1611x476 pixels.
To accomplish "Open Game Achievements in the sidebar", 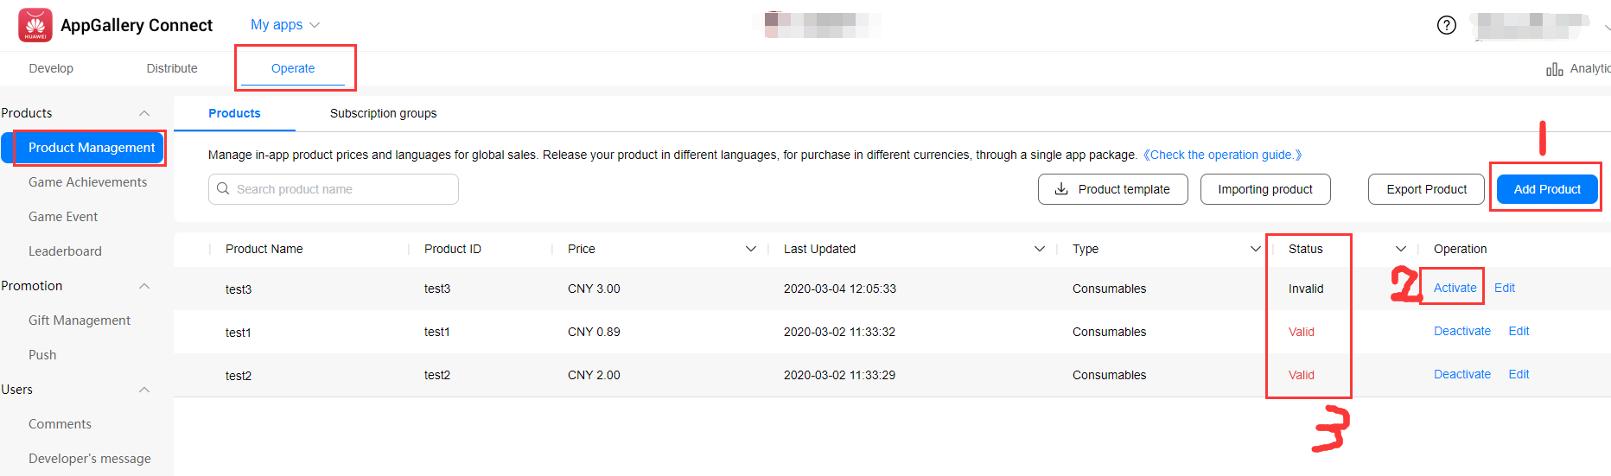I will pyautogui.click(x=87, y=182).
